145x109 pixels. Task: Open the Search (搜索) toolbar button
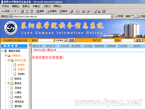40,11
